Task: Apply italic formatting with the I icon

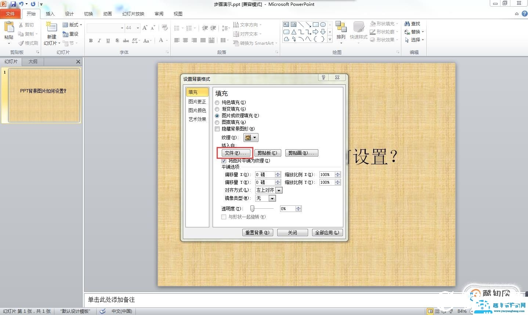Action: [99, 41]
